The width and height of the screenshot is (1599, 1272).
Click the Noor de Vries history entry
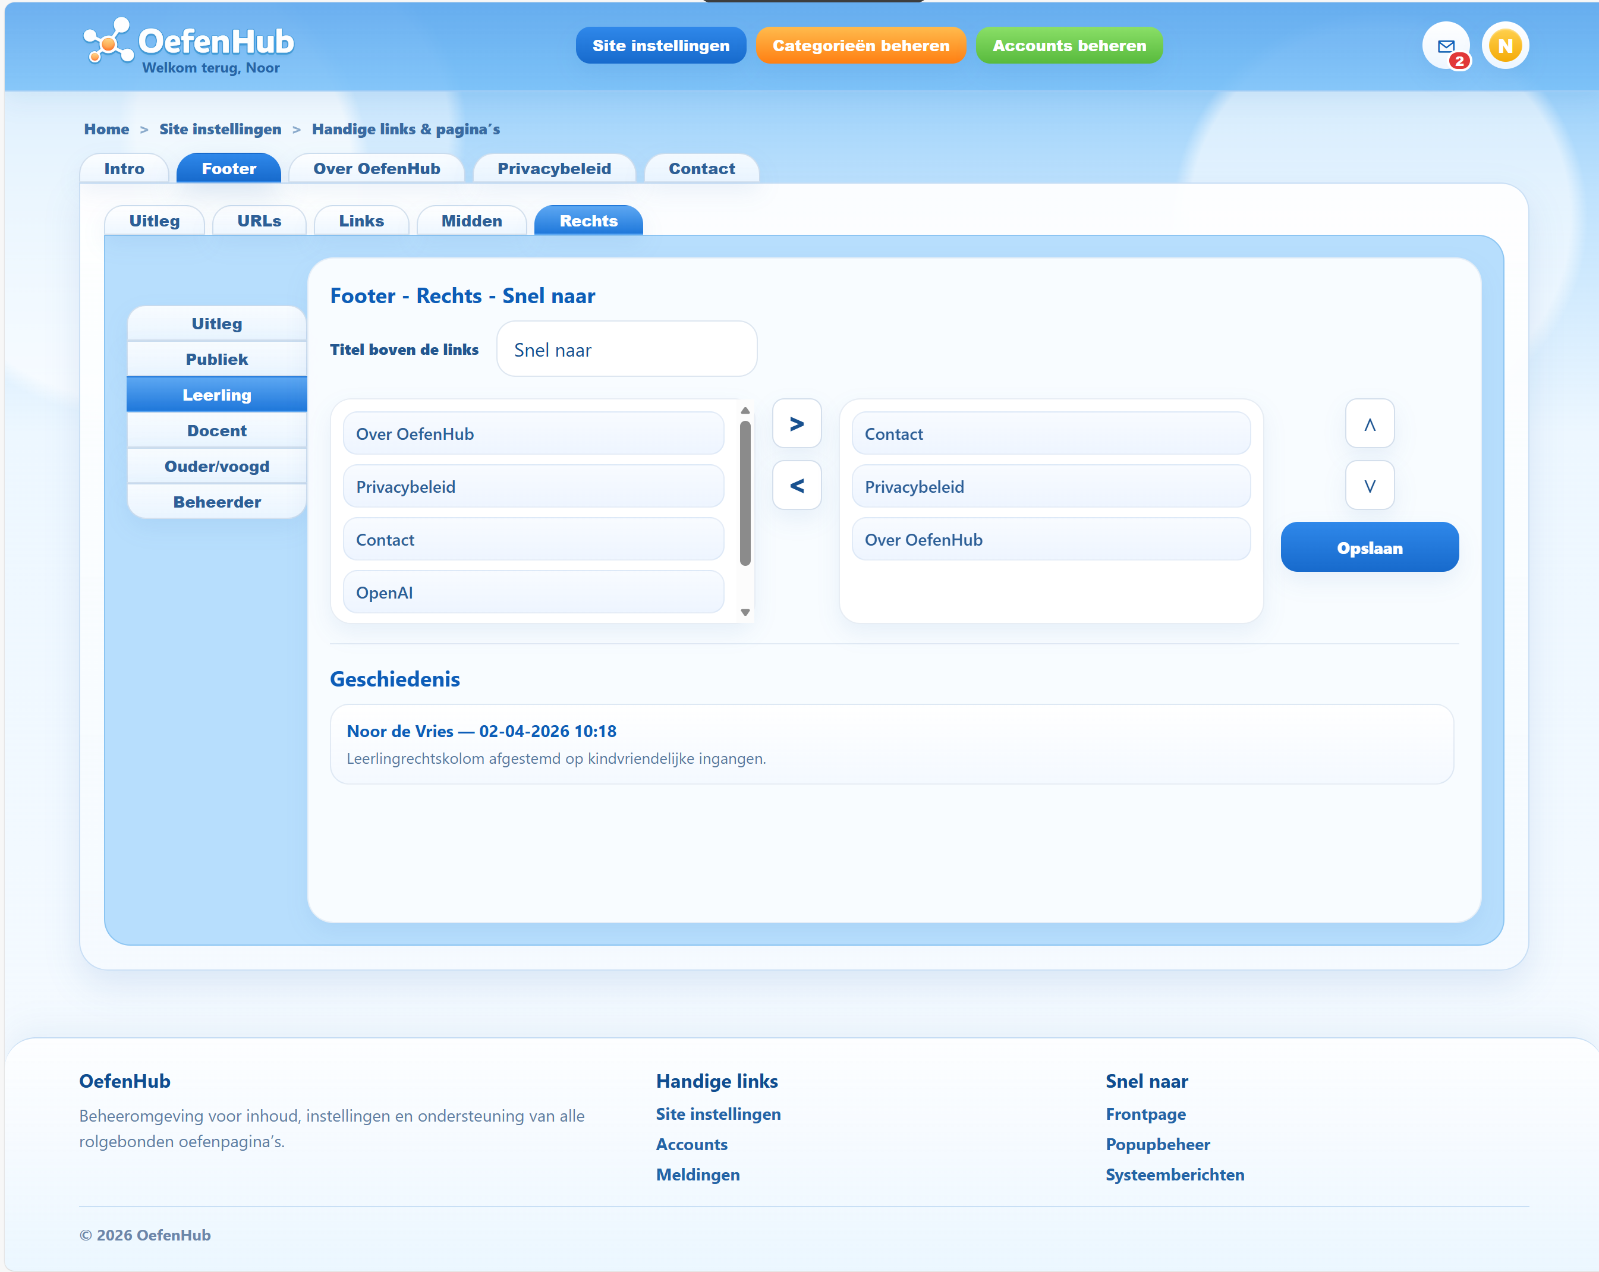pos(892,744)
